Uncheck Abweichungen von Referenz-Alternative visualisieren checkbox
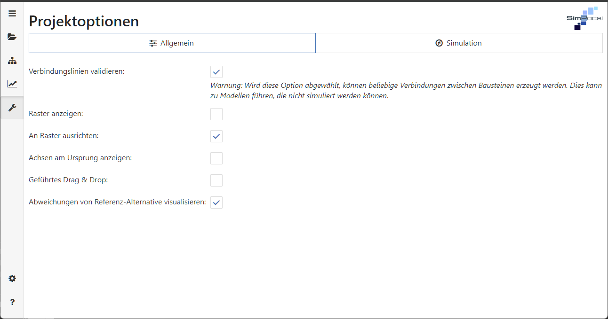The width and height of the screenshot is (608, 319). 216,202
